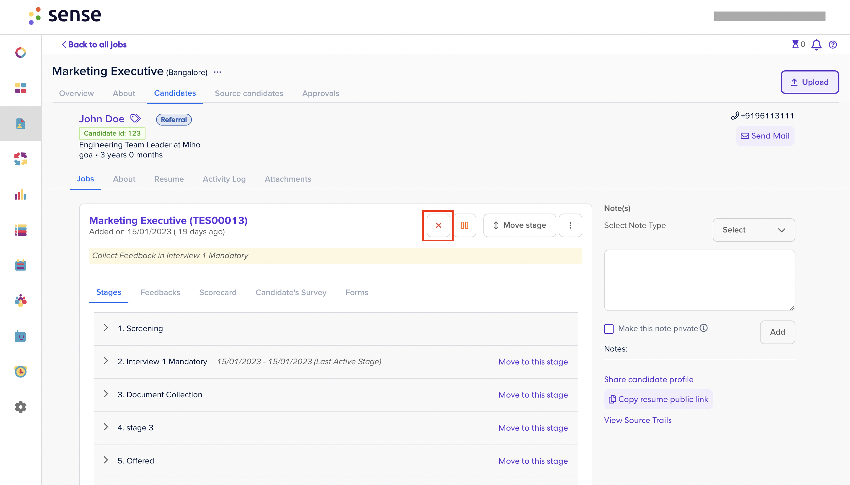Viewport: 850px width, 485px height.
Task: Open Marketing Executive (TES00013) job link
Action: (169, 220)
